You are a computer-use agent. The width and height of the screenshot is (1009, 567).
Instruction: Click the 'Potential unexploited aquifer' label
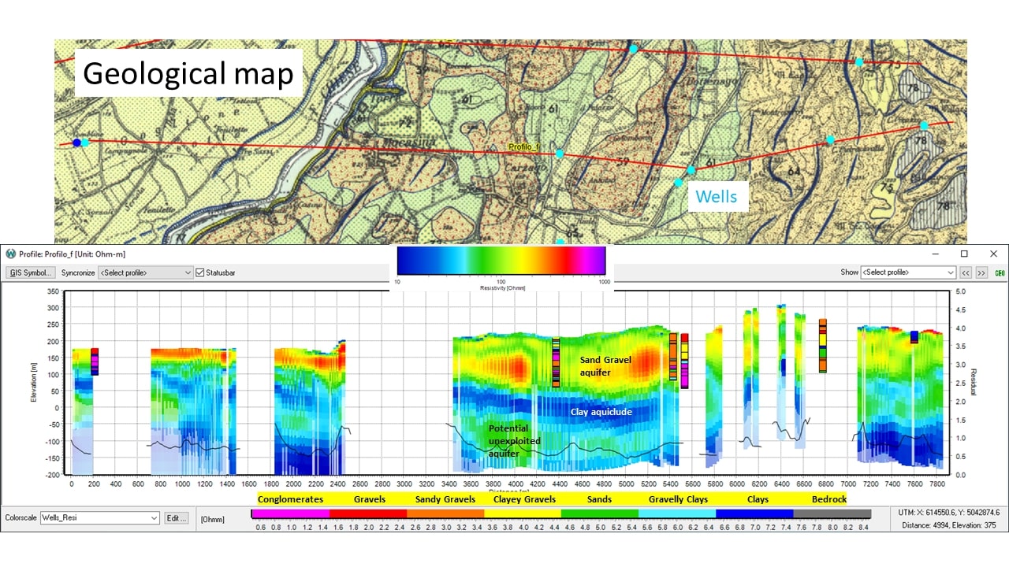point(514,441)
